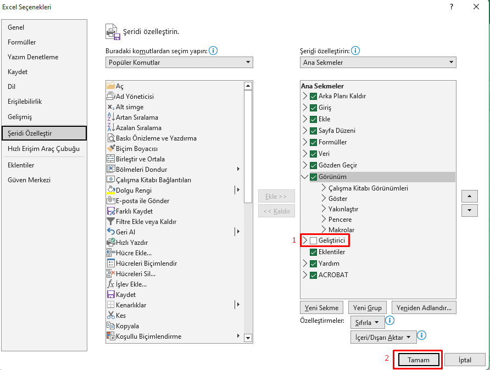Select the Biçim Boyacısı paintbrush icon
The height and width of the screenshot is (370, 490).
pos(110,148)
